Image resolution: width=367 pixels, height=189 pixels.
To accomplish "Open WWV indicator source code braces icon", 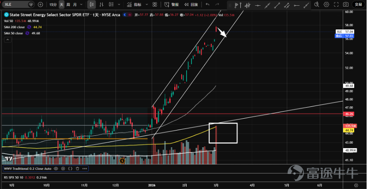I will [70, 168].
